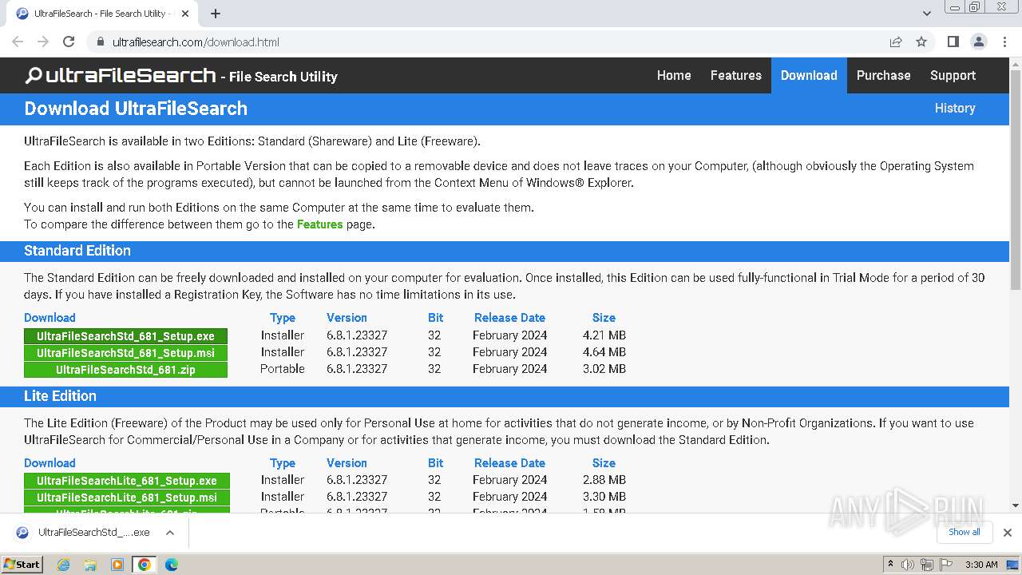The height and width of the screenshot is (575, 1022).
Task: Show hidden tray icons arrow
Action: click(890, 565)
